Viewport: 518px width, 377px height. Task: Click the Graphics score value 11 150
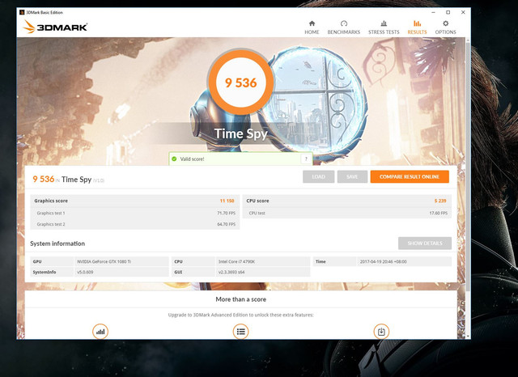click(227, 201)
